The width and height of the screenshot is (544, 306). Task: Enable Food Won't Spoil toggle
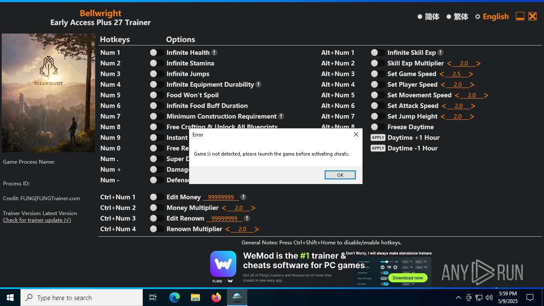157,95
